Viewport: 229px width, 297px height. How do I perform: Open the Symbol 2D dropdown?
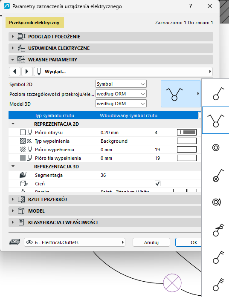(x=121, y=84)
